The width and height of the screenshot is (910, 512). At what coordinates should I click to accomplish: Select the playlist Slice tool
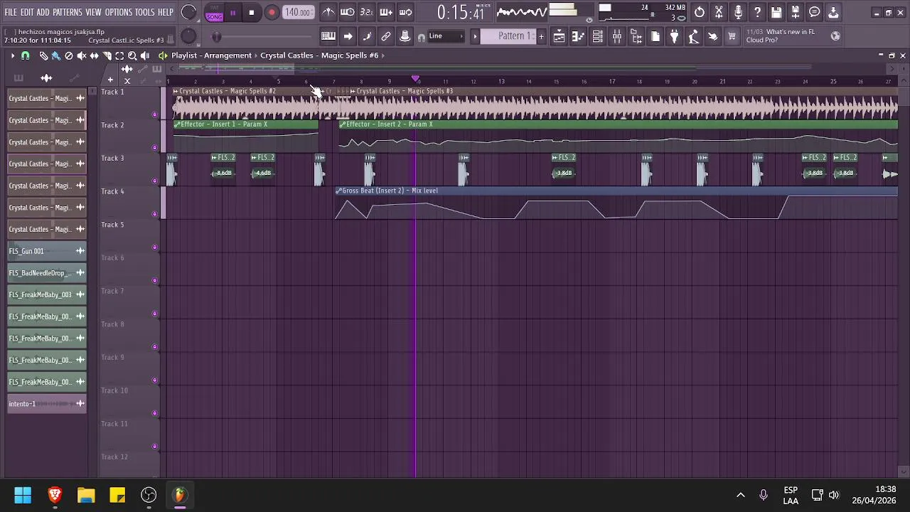[x=107, y=55]
